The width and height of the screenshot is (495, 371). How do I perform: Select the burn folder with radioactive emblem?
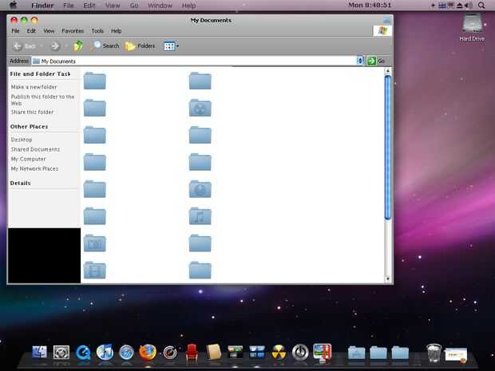pyautogui.click(x=200, y=108)
